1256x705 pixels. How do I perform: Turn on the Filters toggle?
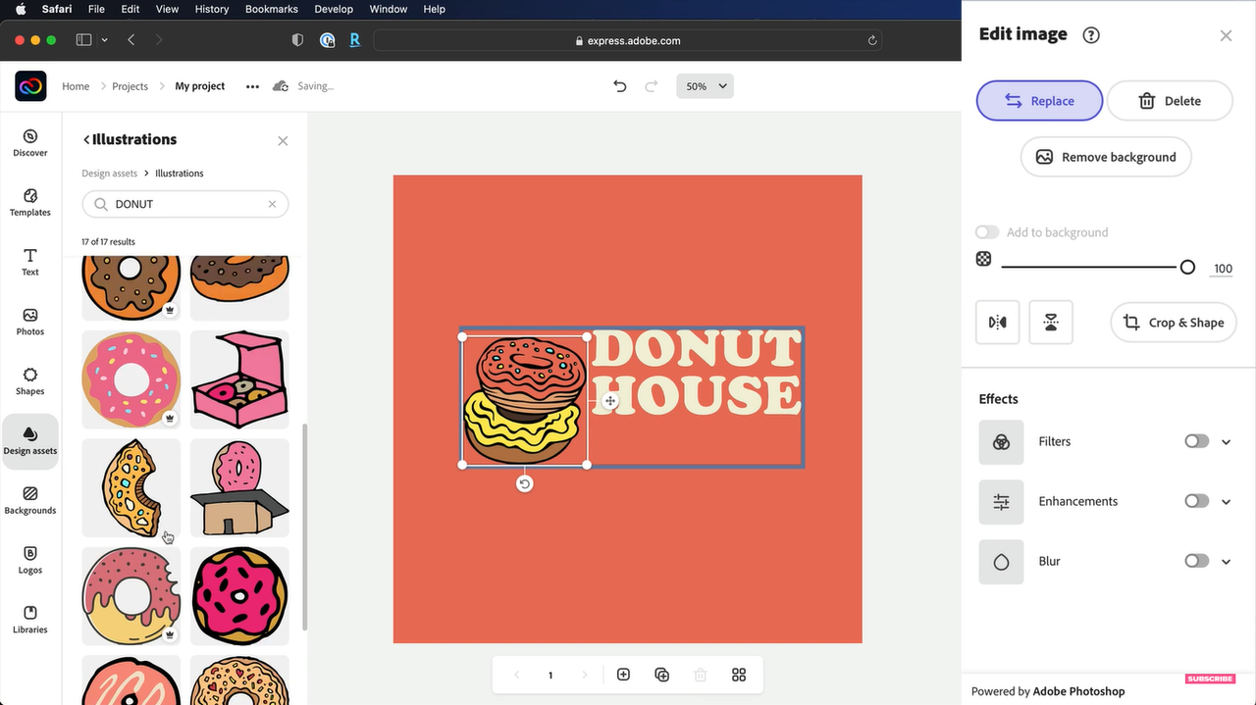coord(1196,441)
